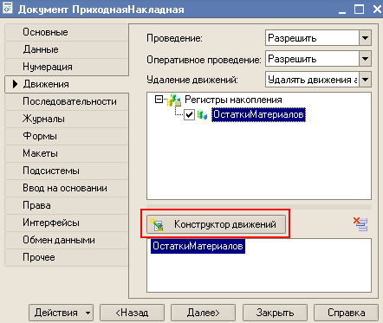Viewport: 383px width, 323px height.
Task: Click the document icon in title bar
Action: (x=7, y=8)
